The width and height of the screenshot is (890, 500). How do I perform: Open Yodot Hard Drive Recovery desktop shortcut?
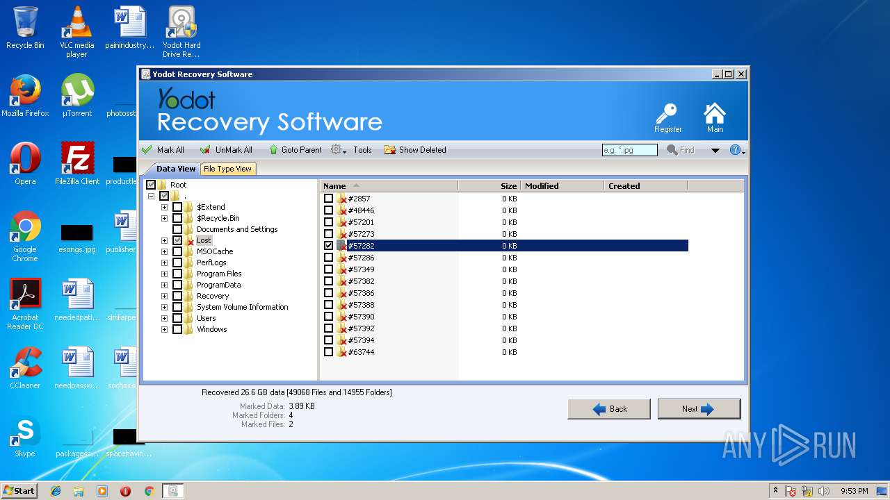181,31
